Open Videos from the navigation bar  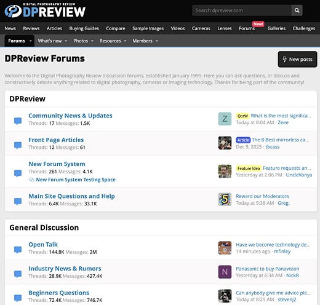[x=178, y=28]
